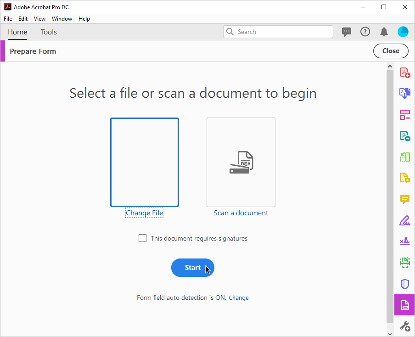Screen dimensions: 415x337
Task: Open the Print Production printer icon
Action: tap(405, 263)
